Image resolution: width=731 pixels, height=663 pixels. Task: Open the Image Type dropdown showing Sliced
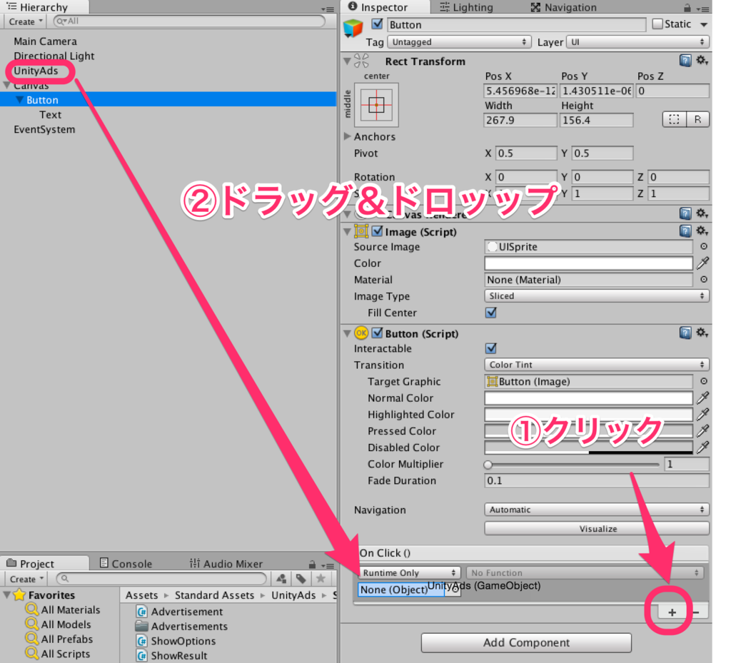tap(596, 295)
